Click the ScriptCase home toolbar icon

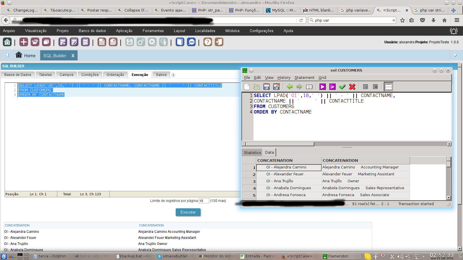click(7, 42)
